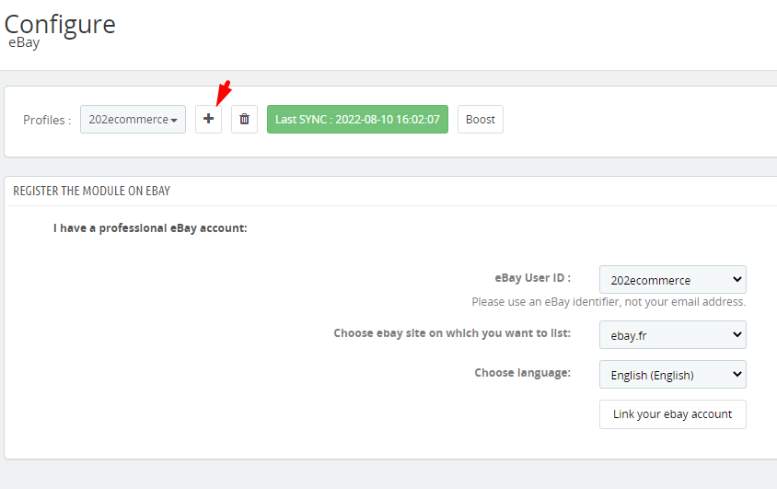The height and width of the screenshot is (489, 777).
Task: Click the eBay User ID label
Action: (534, 278)
